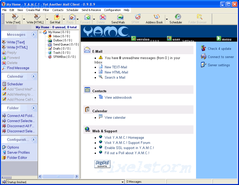Open the Filter menu
The width and height of the screenshot is (239, 185).
pos(46,10)
